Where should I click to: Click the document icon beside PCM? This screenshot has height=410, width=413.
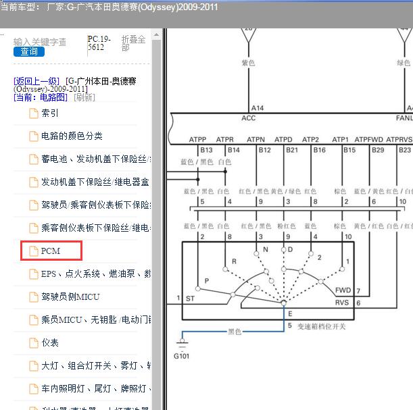34,251
